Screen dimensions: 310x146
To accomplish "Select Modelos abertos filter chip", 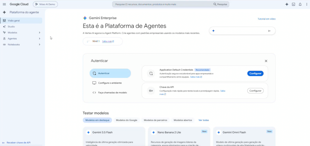I will [x=183, y=120].
